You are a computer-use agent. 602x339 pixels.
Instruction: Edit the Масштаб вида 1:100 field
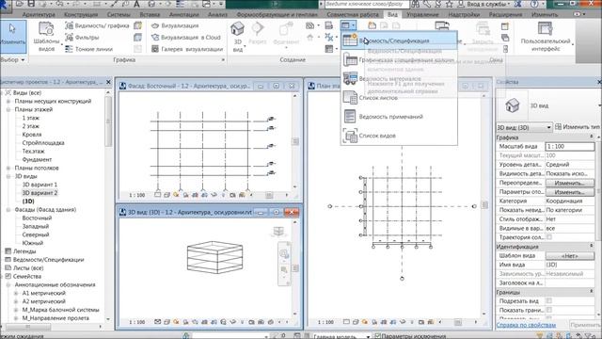click(569, 147)
